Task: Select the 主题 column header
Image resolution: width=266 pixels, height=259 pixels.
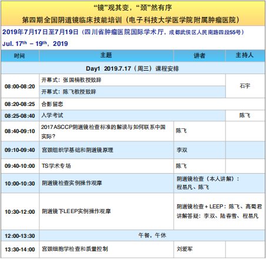Action: coord(107,56)
